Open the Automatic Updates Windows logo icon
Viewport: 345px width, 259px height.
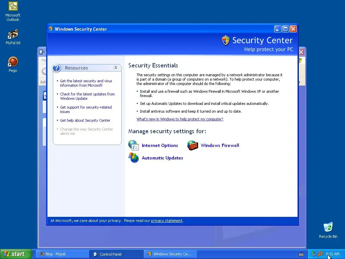[x=133, y=158]
